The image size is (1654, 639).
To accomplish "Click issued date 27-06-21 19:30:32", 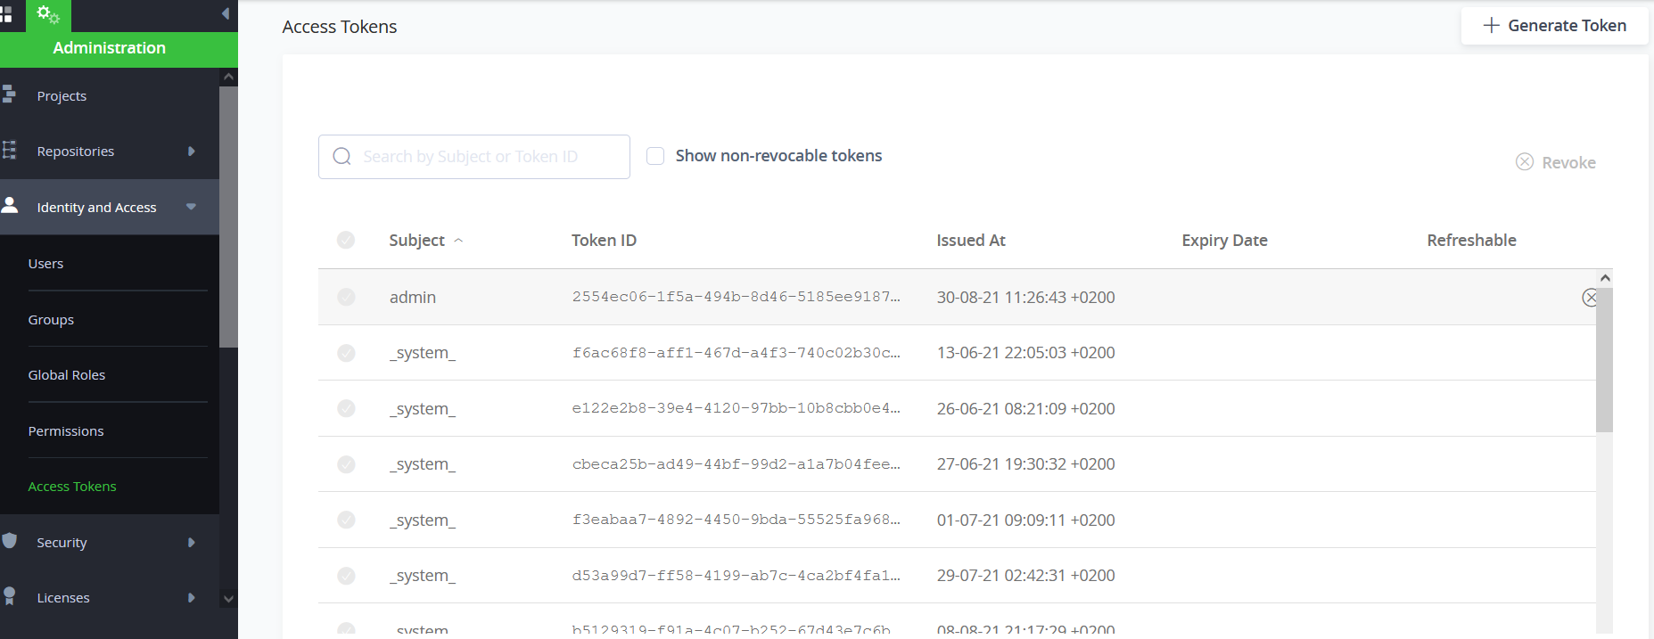I will [1025, 464].
